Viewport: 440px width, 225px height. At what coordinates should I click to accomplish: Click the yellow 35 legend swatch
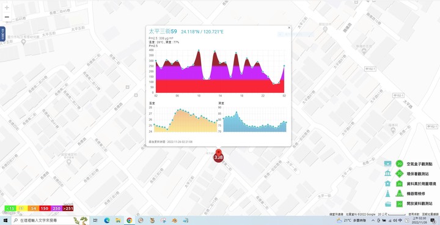(x=21, y=208)
